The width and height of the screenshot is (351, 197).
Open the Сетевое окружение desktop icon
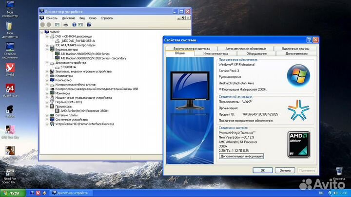[x=10, y=51]
